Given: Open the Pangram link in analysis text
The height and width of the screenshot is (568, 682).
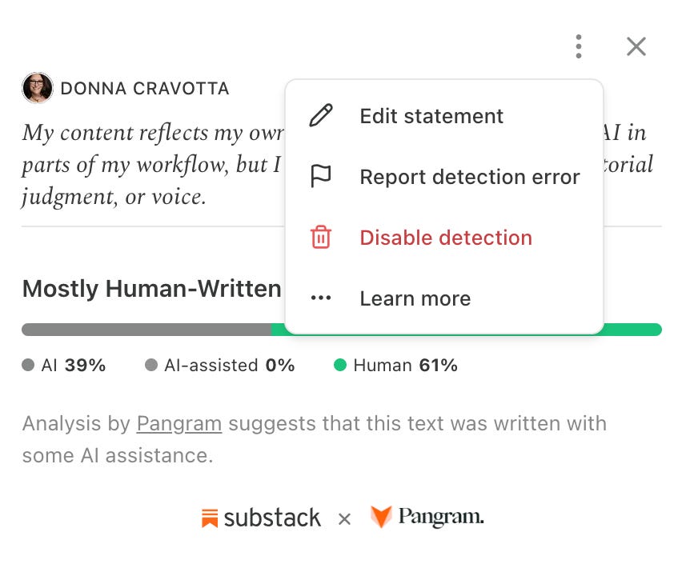Looking at the screenshot, I should click(x=179, y=424).
